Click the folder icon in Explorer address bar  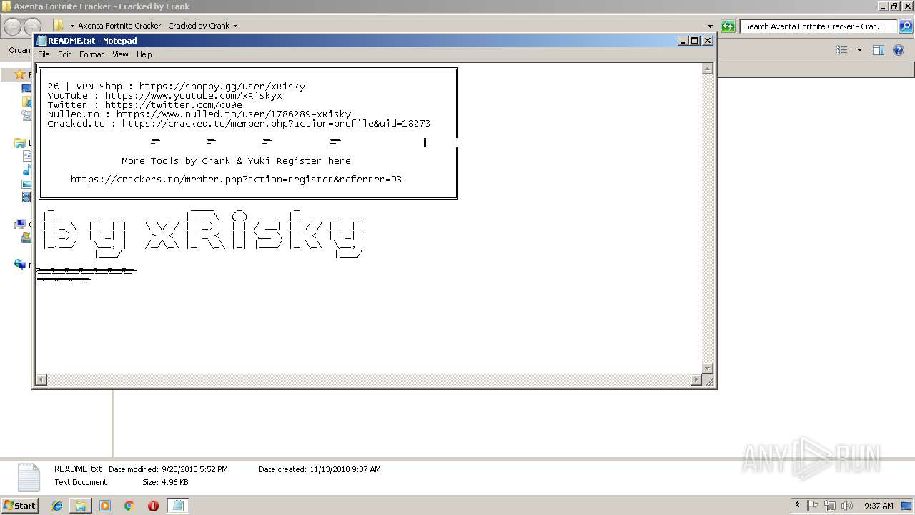[x=59, y=26]
